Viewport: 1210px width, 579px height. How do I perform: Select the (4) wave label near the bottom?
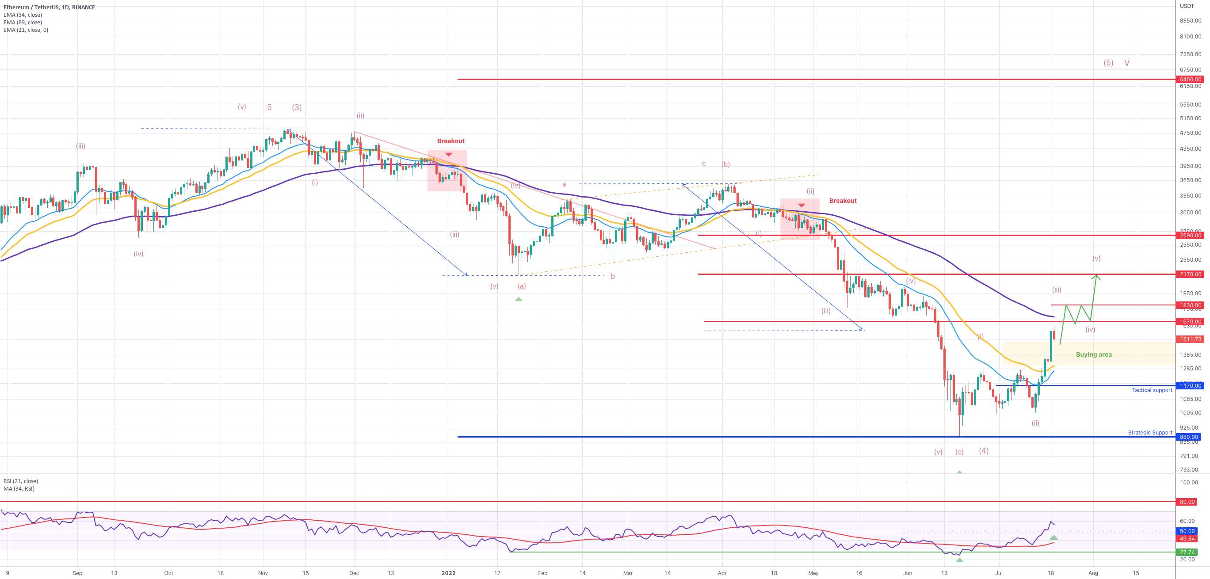984,451
